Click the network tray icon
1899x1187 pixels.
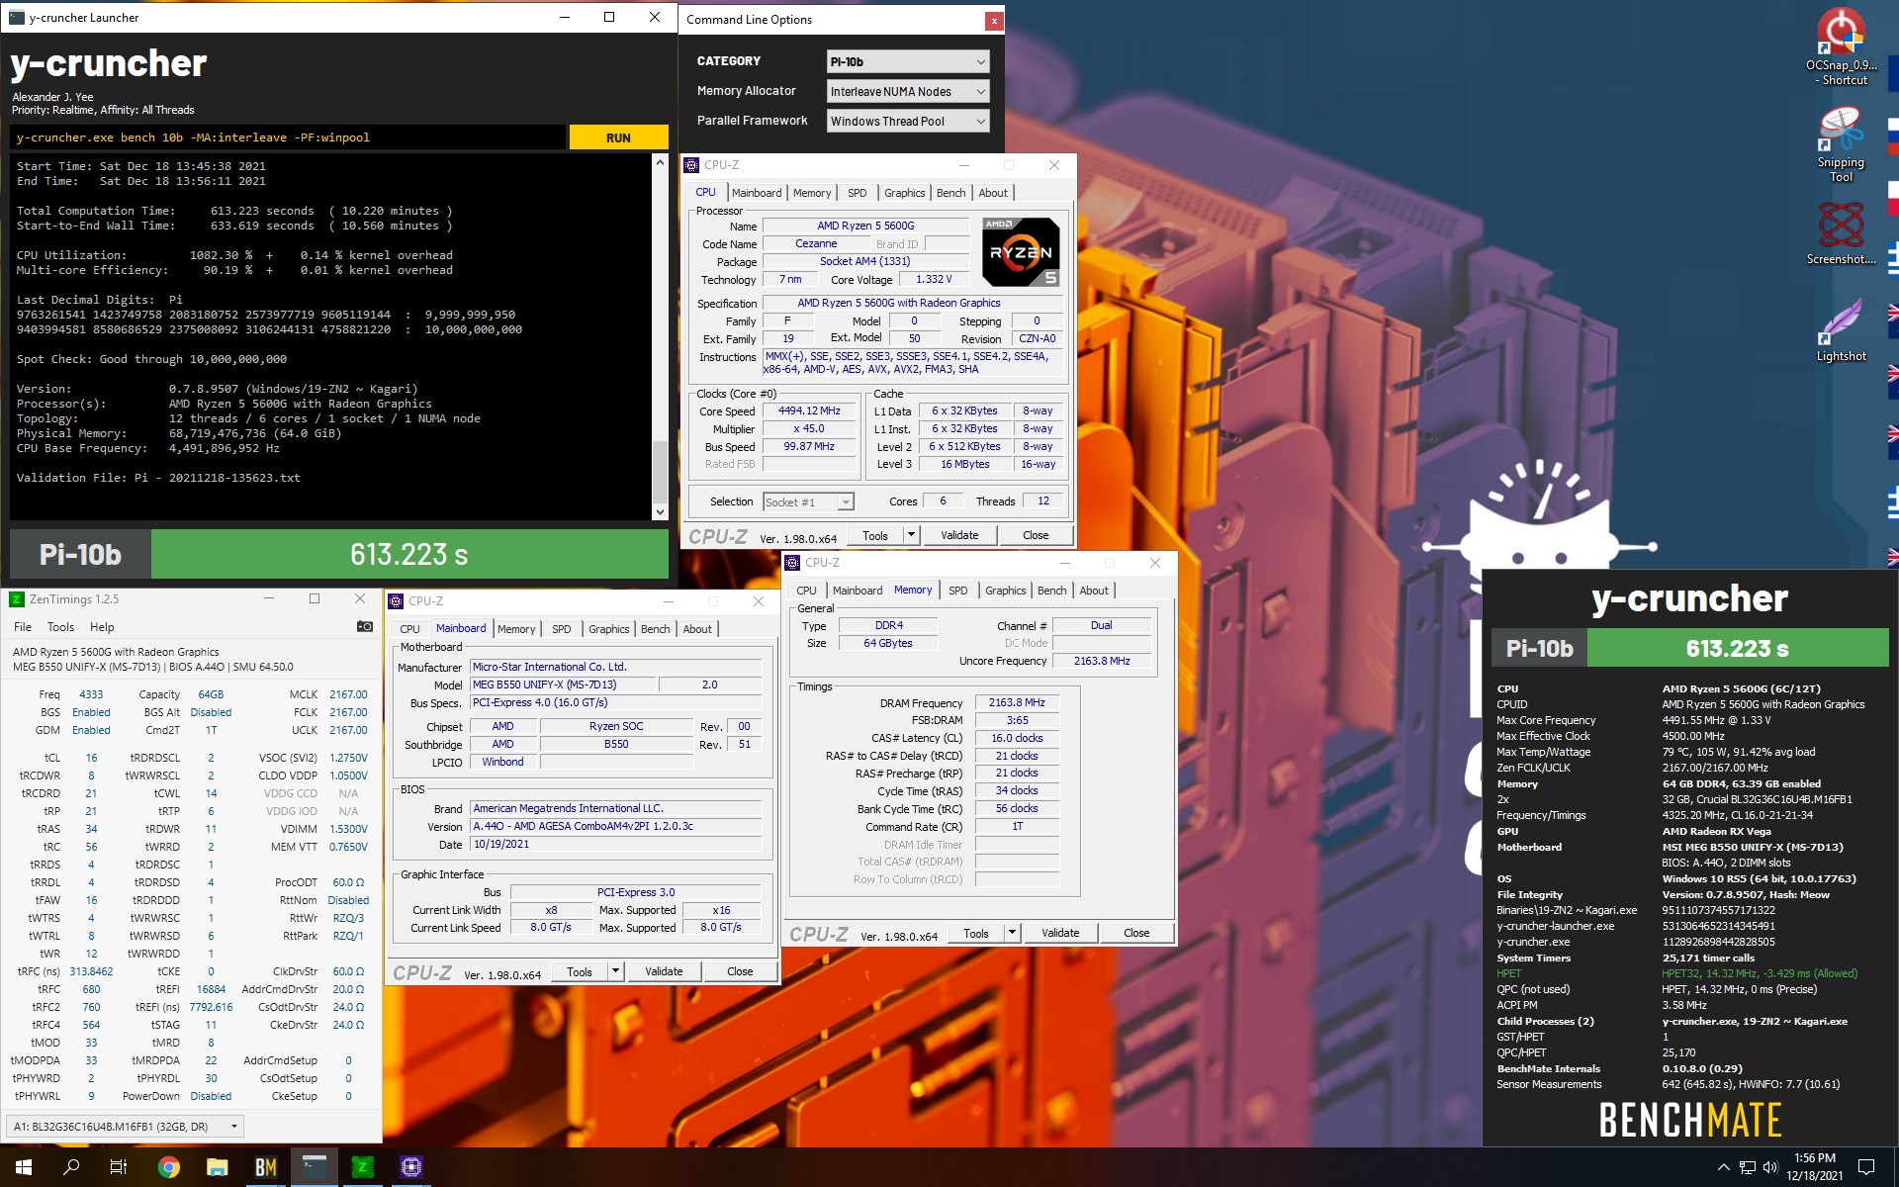coord(1748,1167)
